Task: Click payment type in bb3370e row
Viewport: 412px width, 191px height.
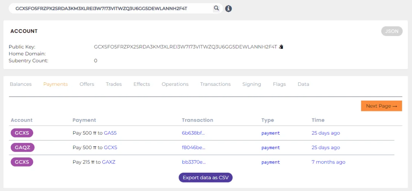Action: point(270,162)
